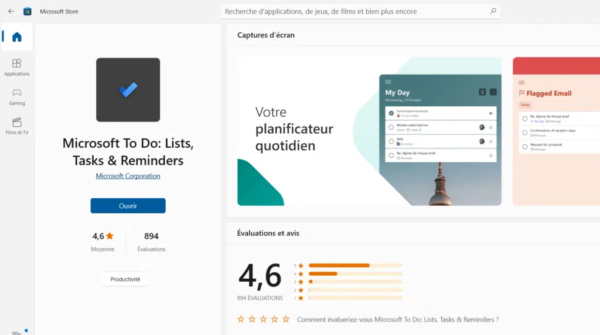This screenshot has width=600, height=335.
Task: Rate the app two stars
Action: click(252, 319)
